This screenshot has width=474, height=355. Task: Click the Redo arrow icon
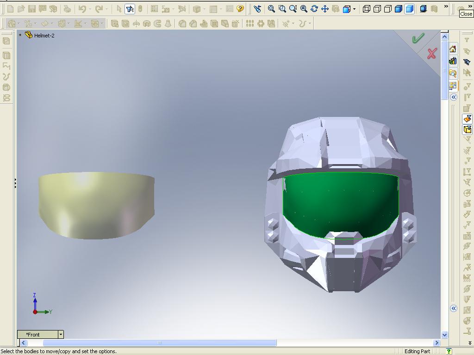tap(99, 9)
